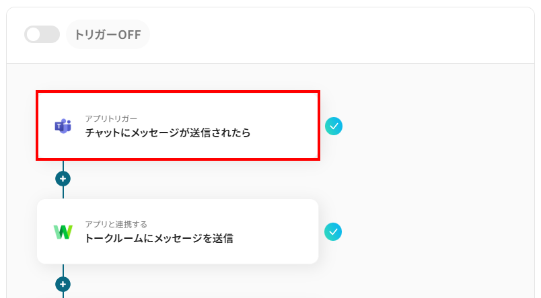Add a step after the app trigger
Image resolution: width=541 pixels, height=298 pixels.
click(x=63, y=179)
